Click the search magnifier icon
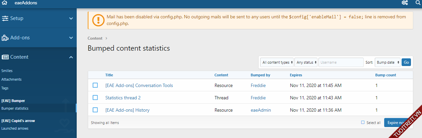 point(417,3)
